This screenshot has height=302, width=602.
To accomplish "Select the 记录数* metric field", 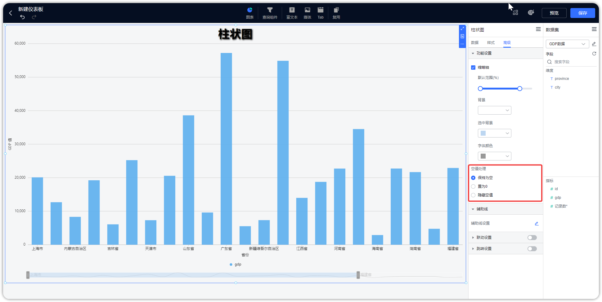I will [x=561, y=206].
